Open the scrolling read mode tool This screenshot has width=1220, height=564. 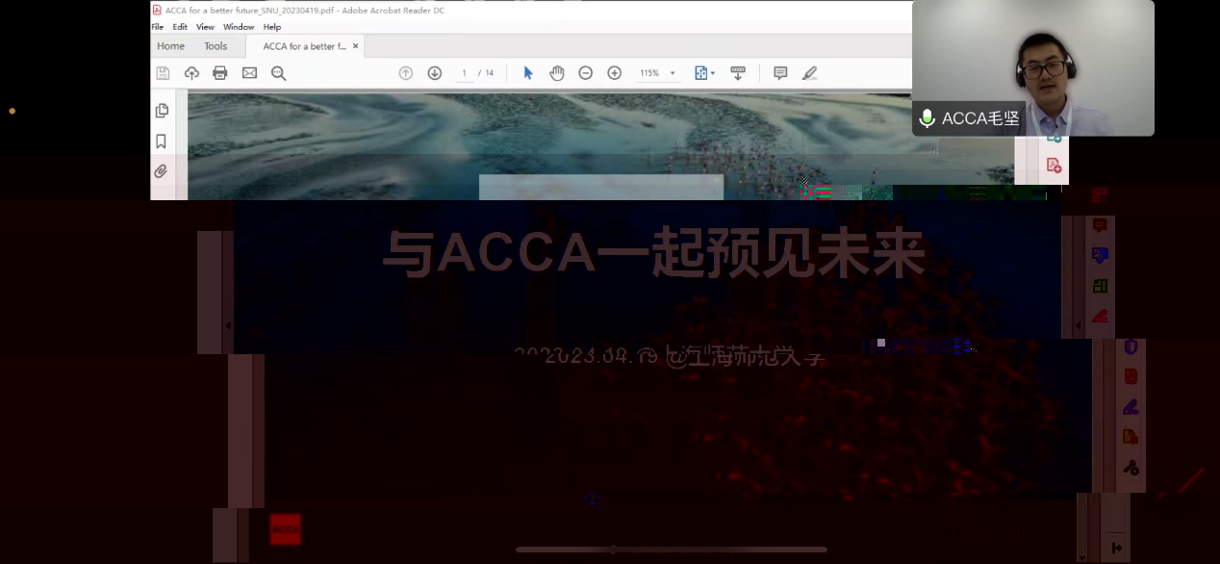click(738, 73)
